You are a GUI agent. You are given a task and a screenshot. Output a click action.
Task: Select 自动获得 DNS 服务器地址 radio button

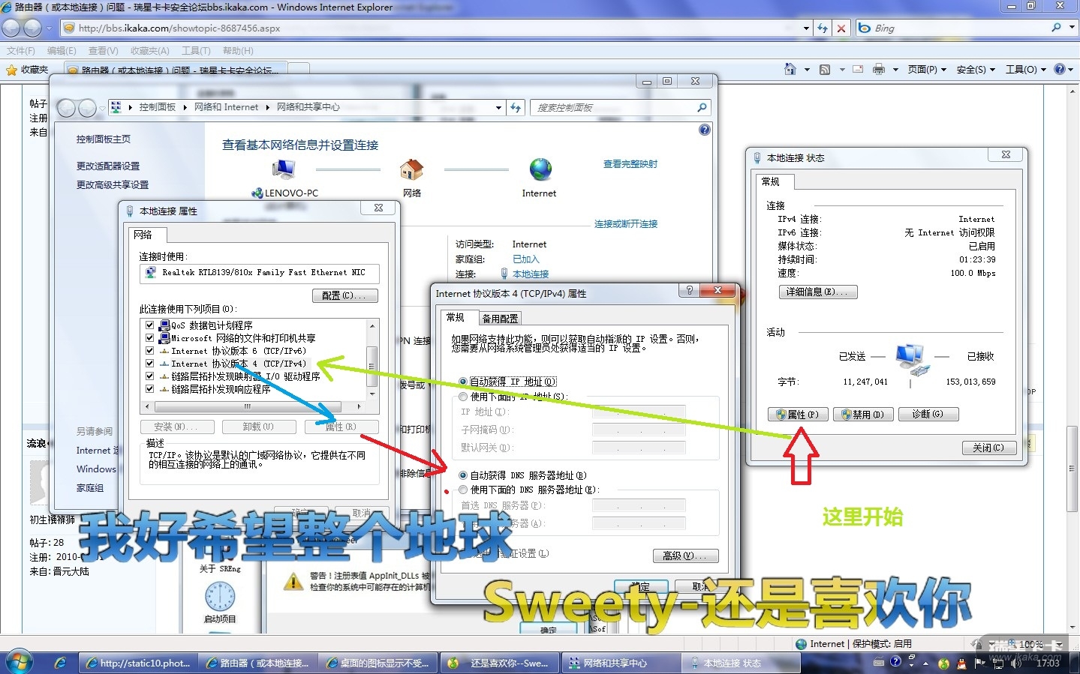463,475
